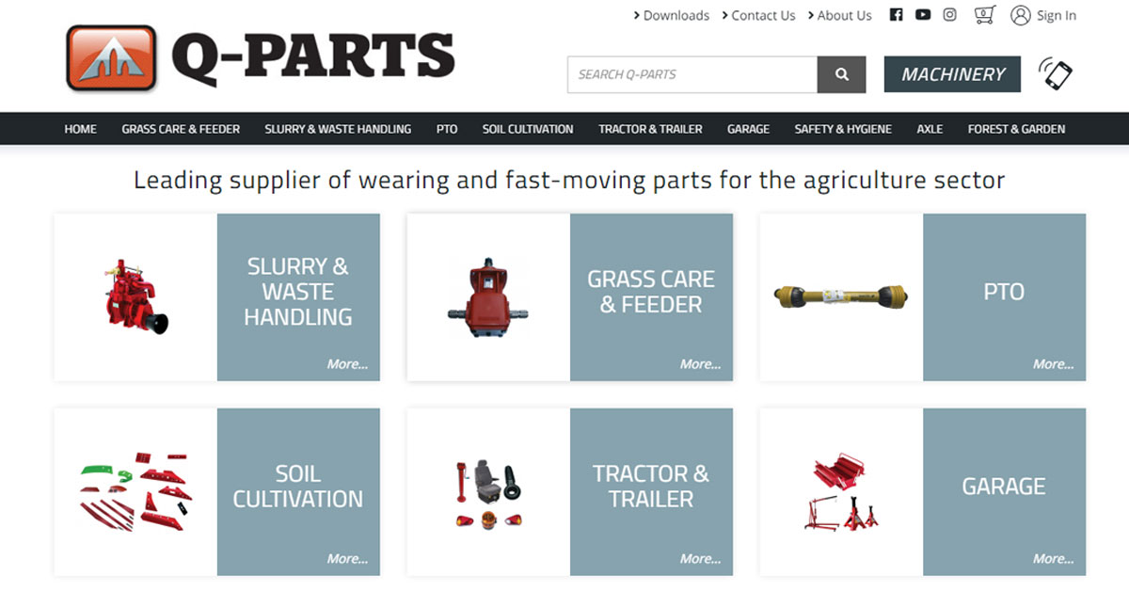Click the magnifier search button

[x=841, y=74]
